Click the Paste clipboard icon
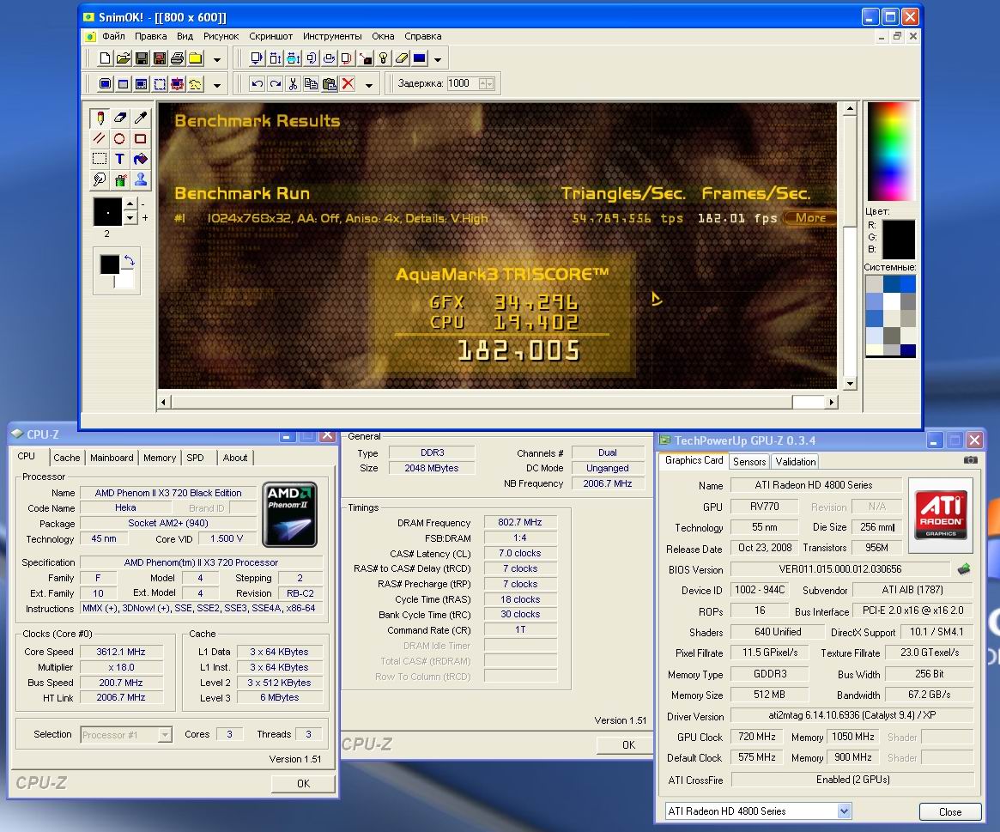1000x832 pixels. 329,83
